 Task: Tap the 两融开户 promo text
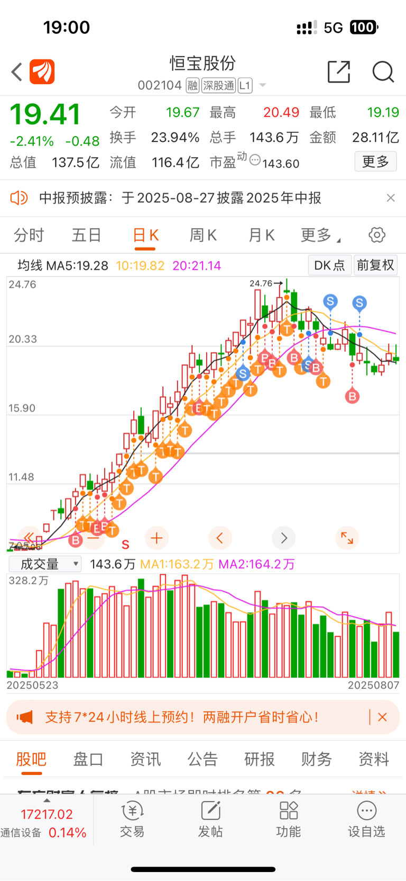click(182, 717)
